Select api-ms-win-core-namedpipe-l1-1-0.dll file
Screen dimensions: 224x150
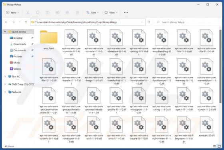click(x=206, y=71)
